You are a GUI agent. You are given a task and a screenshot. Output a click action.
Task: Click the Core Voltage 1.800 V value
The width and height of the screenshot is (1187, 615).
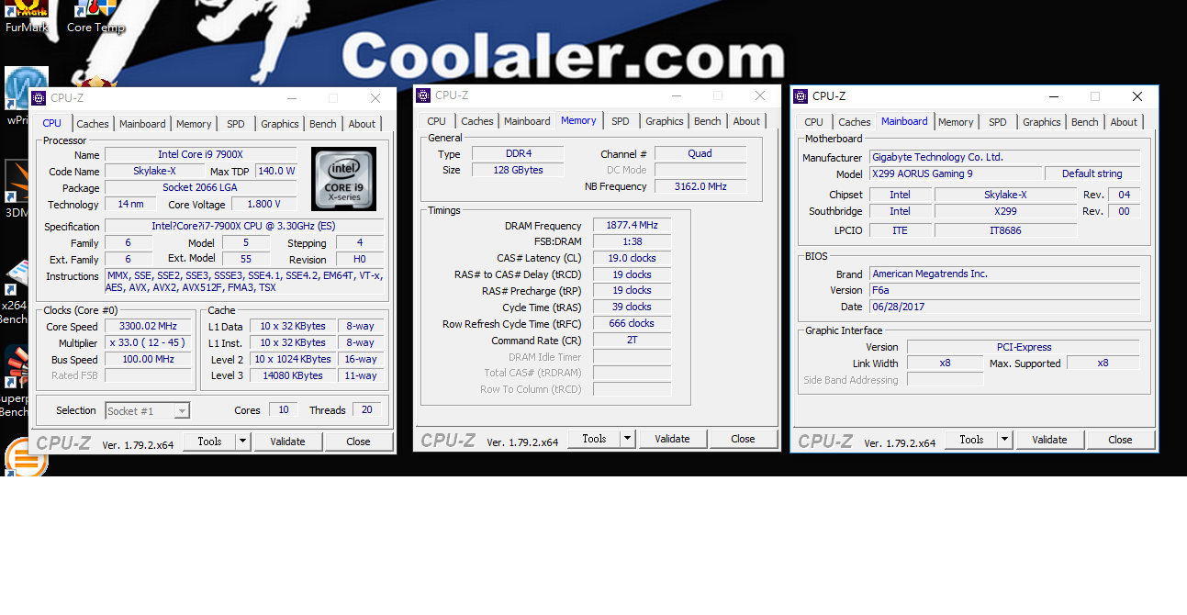pyautogui.click(x=264, y=204)
